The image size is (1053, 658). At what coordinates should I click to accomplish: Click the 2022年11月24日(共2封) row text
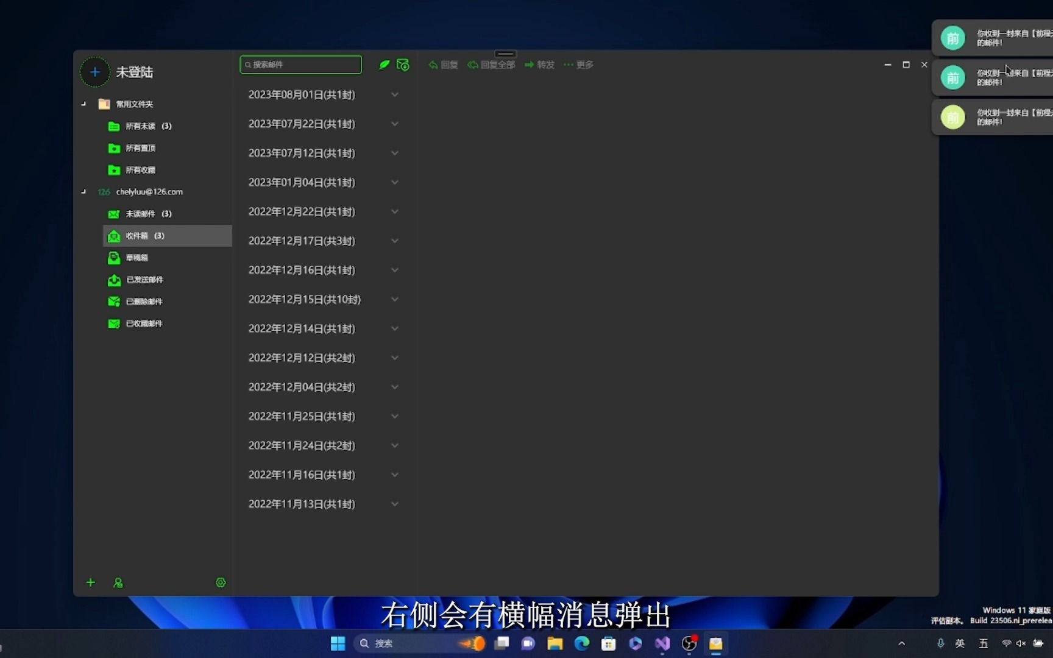302,445
